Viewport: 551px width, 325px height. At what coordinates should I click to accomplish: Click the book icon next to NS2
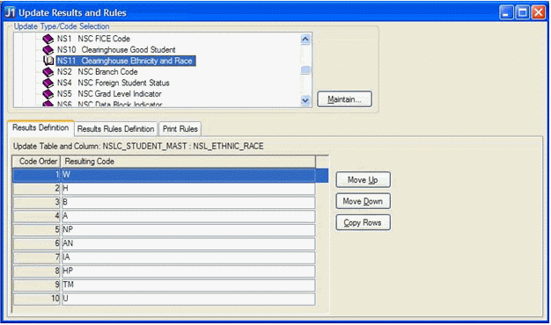pos(48,72)
